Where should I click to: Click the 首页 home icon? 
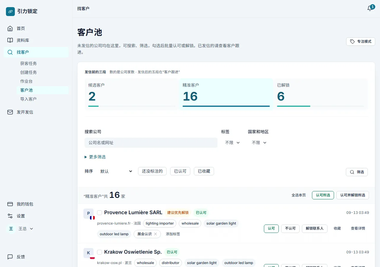point(10,28)
